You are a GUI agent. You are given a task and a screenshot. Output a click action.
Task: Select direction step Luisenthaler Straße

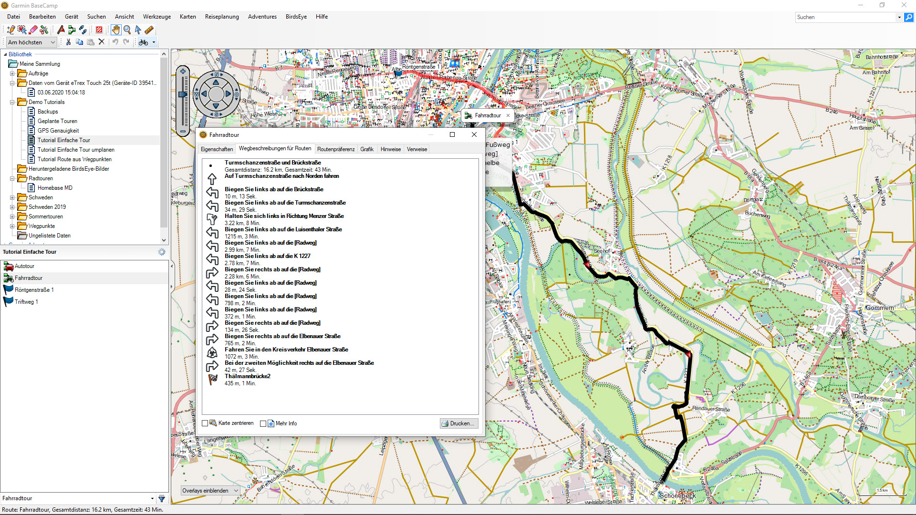[283, 233]
